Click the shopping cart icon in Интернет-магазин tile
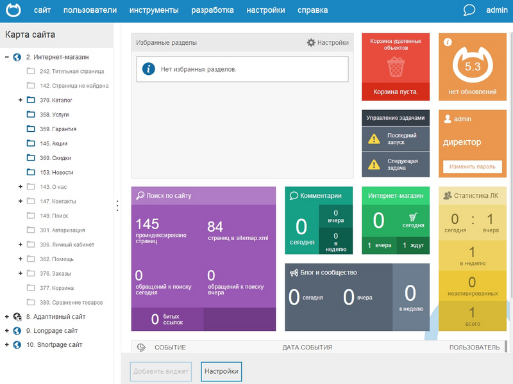 413,217
